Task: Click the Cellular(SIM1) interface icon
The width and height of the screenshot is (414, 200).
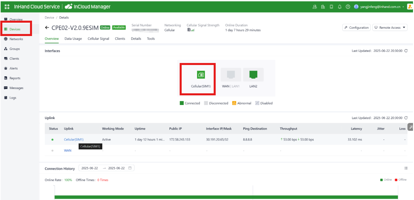Action: [x=201, y=75]
